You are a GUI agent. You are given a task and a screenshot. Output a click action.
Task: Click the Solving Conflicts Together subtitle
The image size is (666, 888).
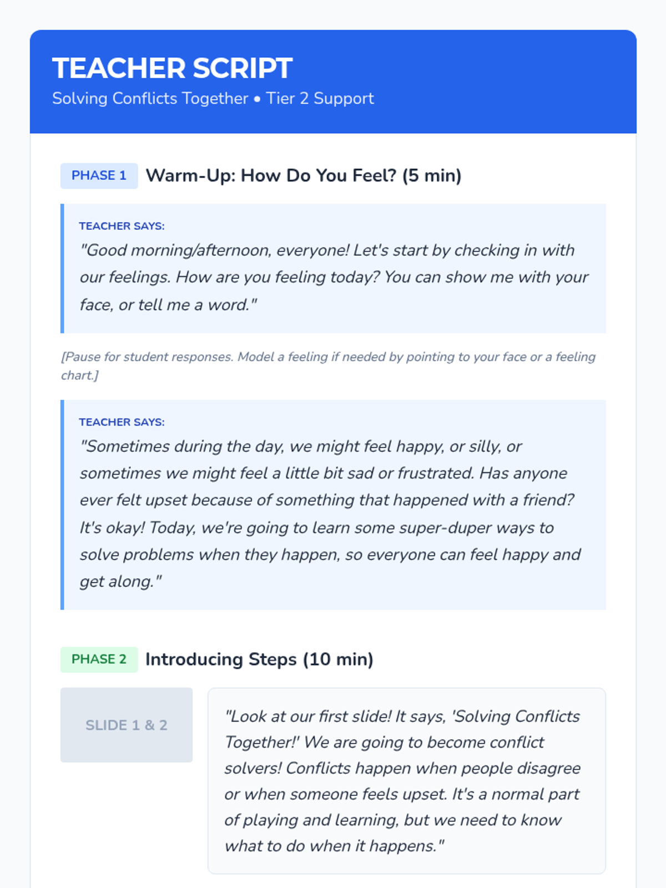coord(150,98)
